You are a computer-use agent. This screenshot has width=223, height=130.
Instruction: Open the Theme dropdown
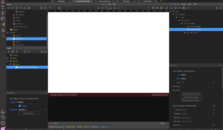(x=198, y=110)
